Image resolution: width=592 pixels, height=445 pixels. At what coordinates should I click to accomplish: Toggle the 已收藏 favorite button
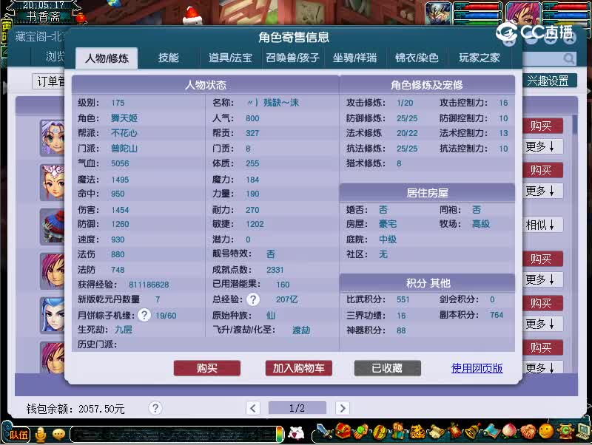click(387, 368)
